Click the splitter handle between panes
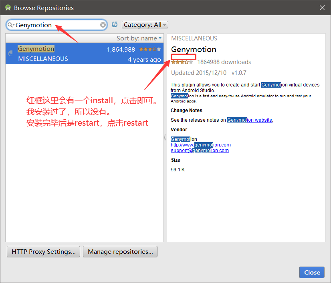The height and width of the screenshot is (283, 331). (165, 137)
